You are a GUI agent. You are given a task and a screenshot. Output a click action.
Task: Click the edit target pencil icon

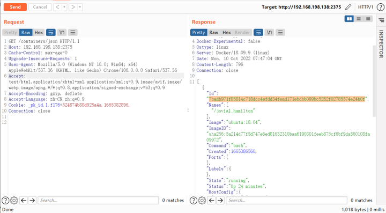point(348,7)
